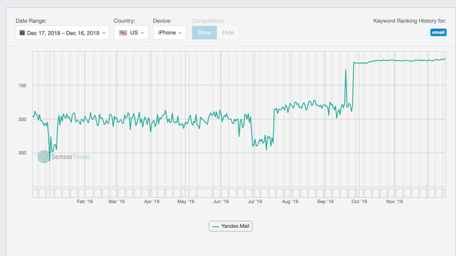Click the Jun '19 axis label

point(221,201)
